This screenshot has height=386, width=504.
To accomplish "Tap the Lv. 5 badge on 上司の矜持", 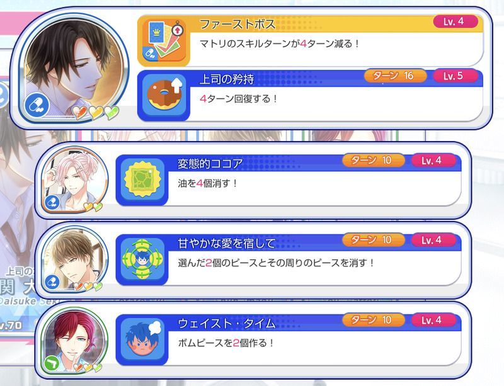I will point(455,76).
